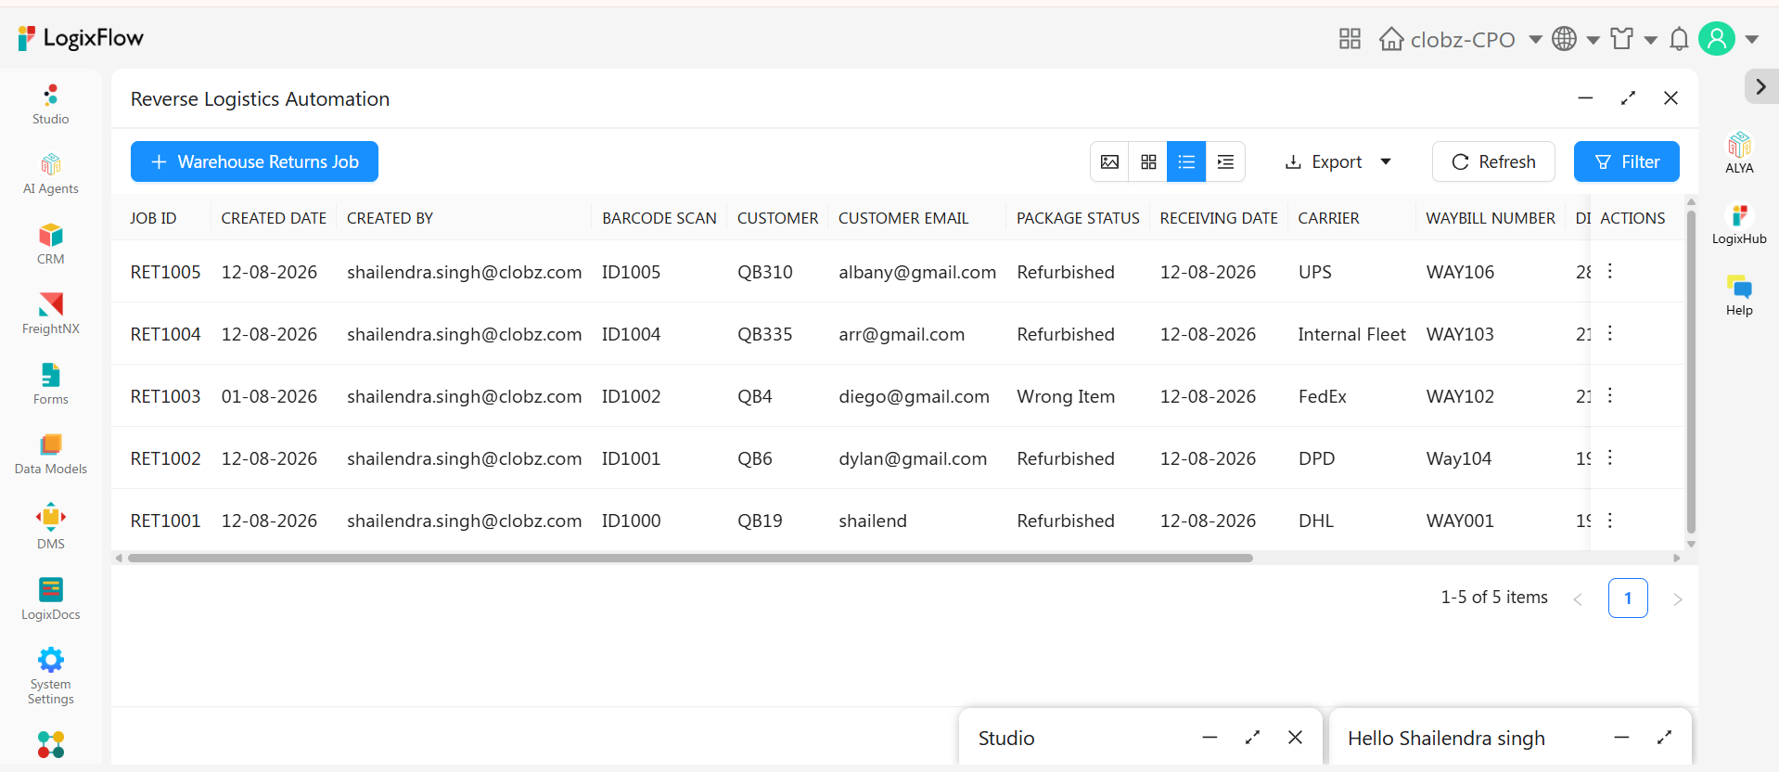Expand the right side panel chevron
This screenshot has width=1779, height=772.
[x=1760, y=86]
